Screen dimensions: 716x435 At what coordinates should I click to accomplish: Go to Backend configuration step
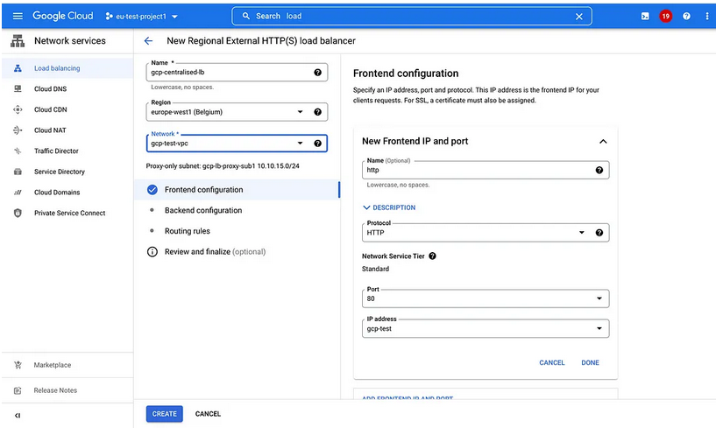(202, 210)
